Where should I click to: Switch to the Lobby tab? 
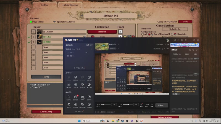pyautogui.click(x=44, y=5)
